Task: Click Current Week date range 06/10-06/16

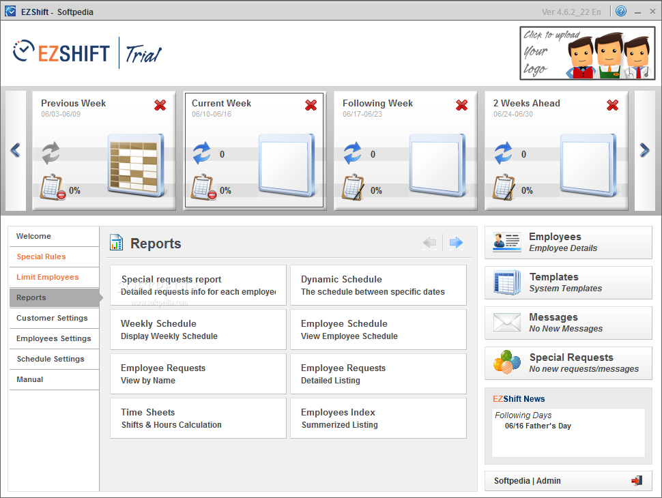Action: (x=212, y=115)
